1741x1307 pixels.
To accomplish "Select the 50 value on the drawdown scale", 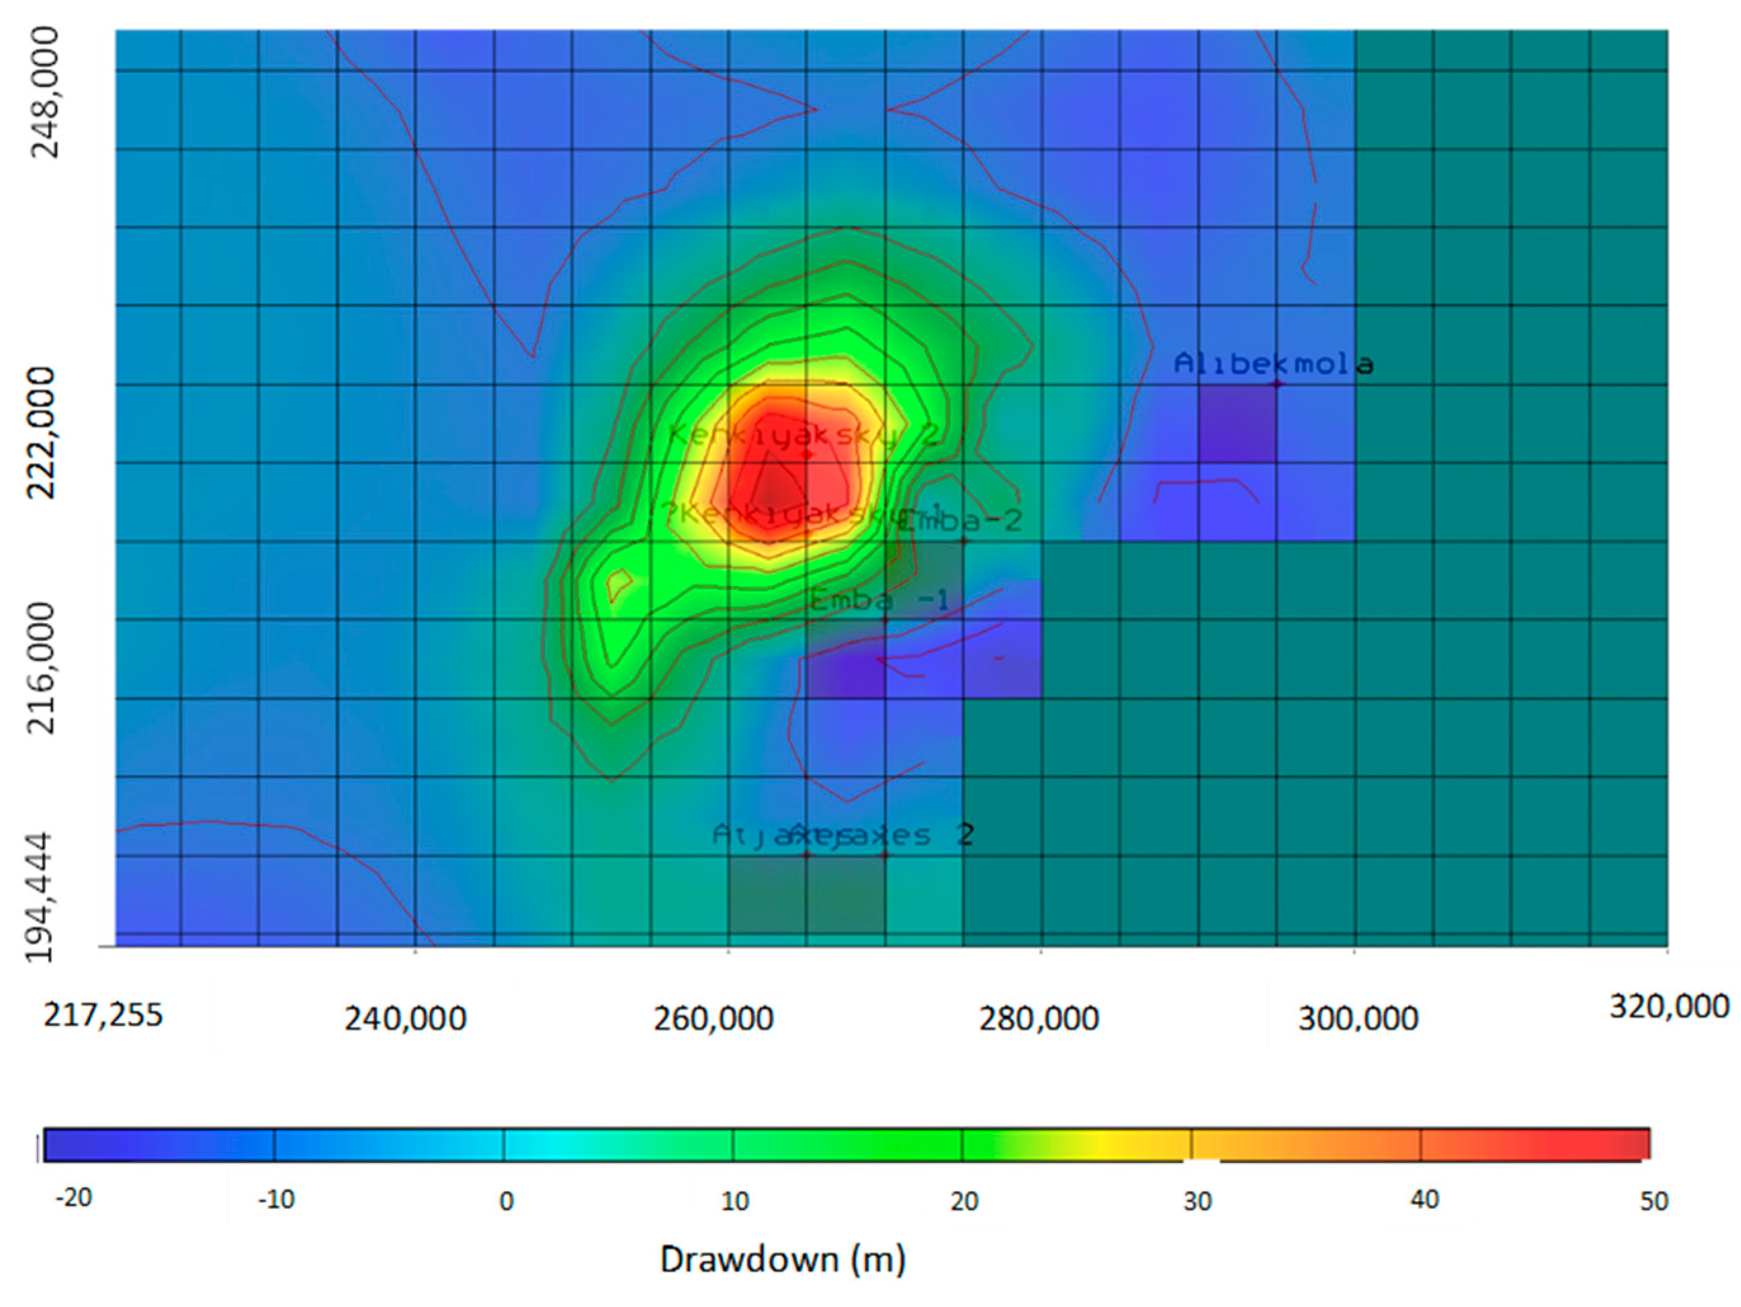I will pyautogui.click(x=1653, y=1202).
